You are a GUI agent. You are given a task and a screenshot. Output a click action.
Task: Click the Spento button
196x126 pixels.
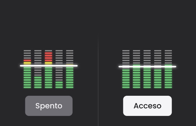(x=49, y=106)
